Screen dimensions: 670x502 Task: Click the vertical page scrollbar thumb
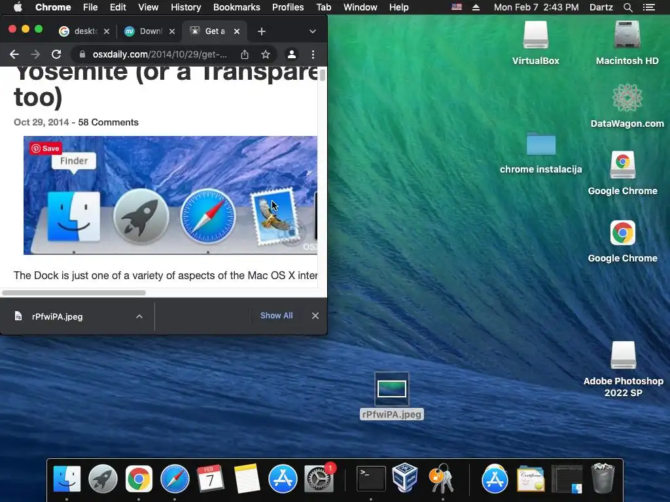pyautogui.click(x=322, y=74)
